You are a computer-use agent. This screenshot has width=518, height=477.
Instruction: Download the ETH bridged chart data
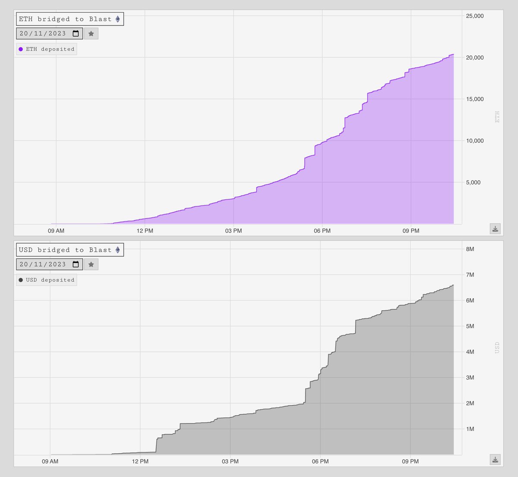click(x=495, y=229)
